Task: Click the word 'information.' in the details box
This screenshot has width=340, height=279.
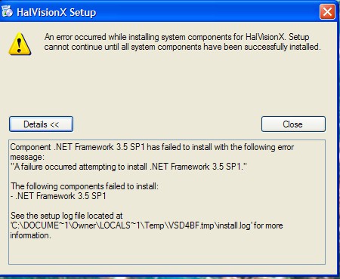Action: point(31,235)
